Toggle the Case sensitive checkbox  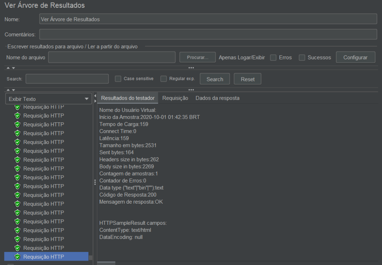pos(118,79)
